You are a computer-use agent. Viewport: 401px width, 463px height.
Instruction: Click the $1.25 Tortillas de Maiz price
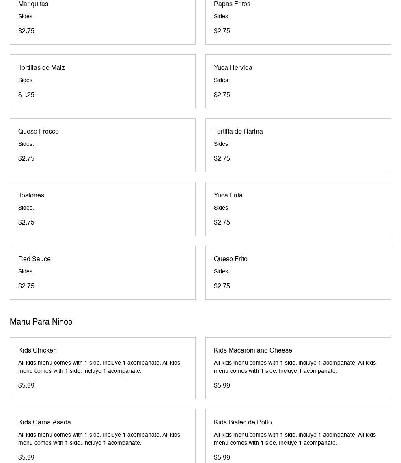click(26, 95)
